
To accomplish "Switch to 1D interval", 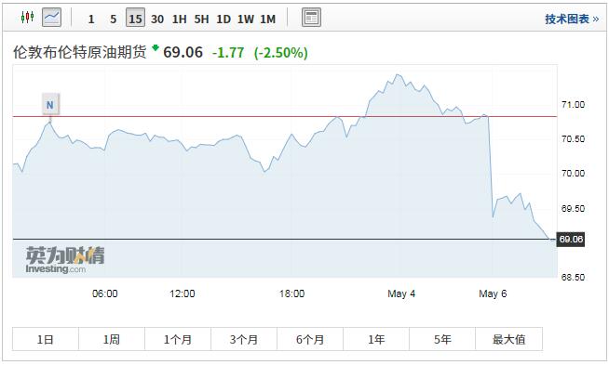I will point(223,19).
